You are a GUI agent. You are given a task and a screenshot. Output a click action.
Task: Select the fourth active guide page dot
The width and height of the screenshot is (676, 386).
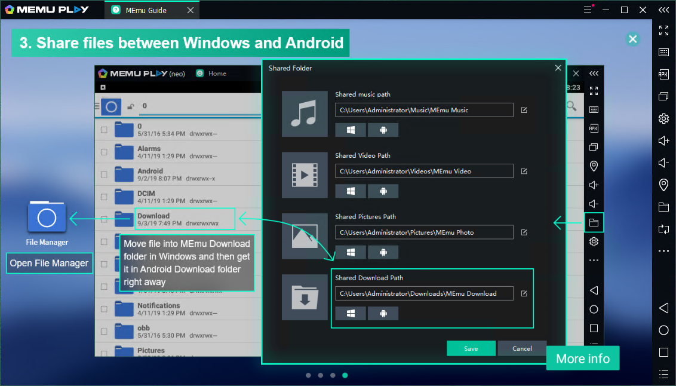tap(345, 375)
